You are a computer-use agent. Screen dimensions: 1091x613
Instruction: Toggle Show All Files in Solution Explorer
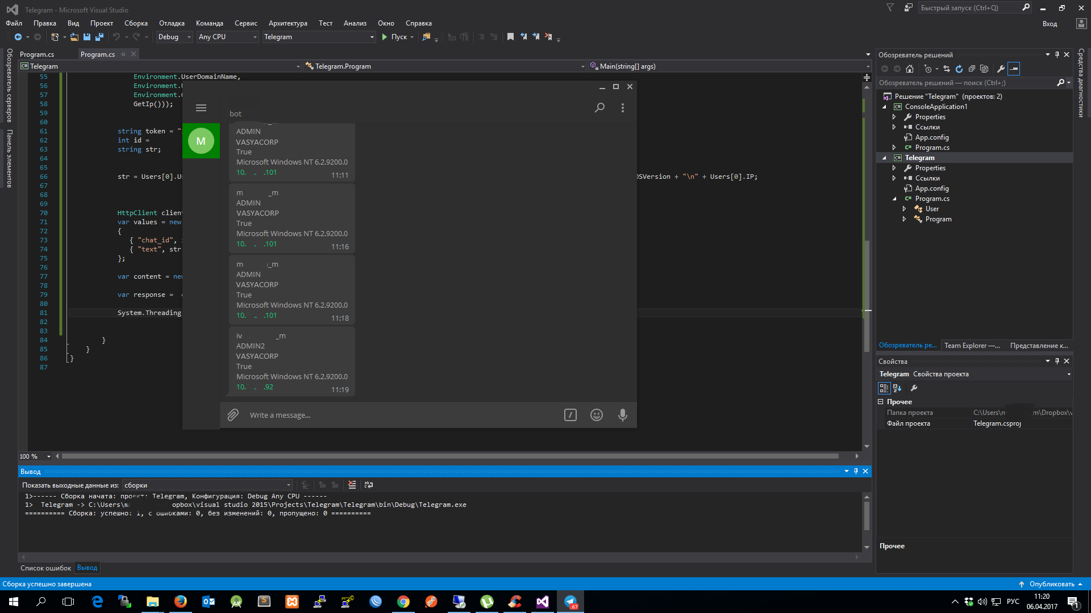point(984,69)
